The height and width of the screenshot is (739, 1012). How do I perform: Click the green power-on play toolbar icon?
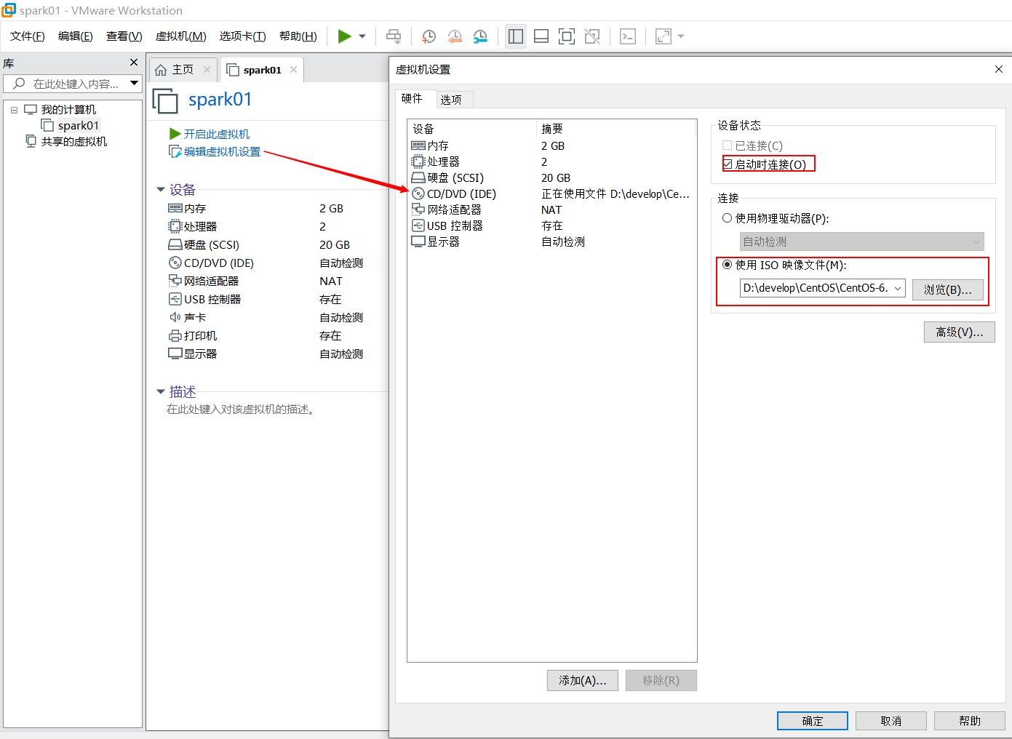click(345, 36)
